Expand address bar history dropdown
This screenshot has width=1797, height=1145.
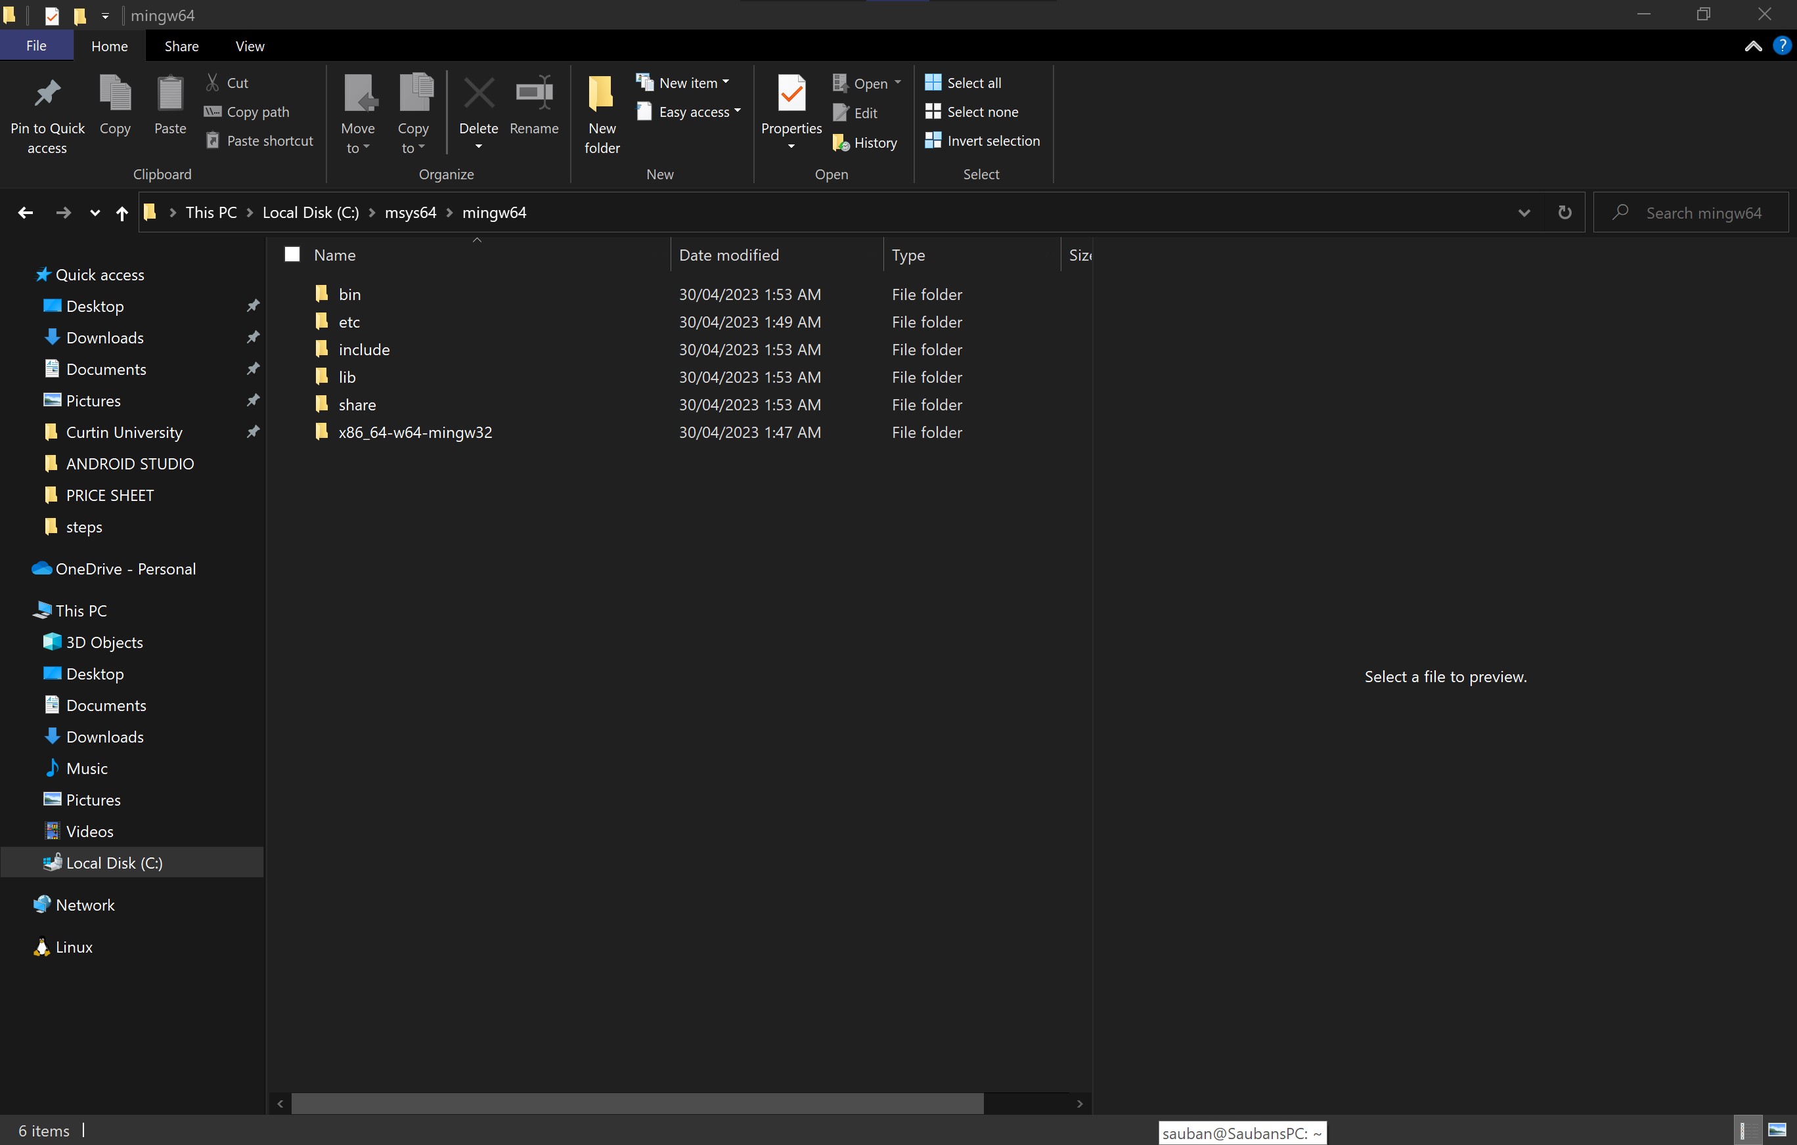coord(1524,213)
